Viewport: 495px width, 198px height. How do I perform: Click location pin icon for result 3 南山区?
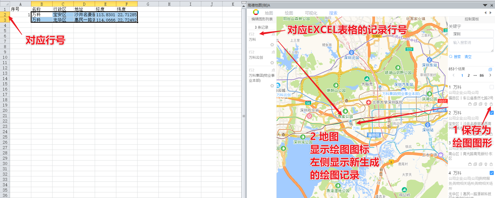pyautogui.click(x=486, y=164)
